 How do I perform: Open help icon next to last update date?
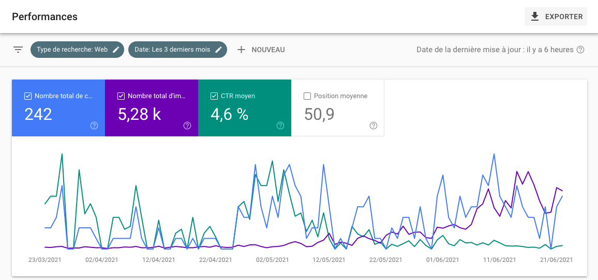pos(580,50)
